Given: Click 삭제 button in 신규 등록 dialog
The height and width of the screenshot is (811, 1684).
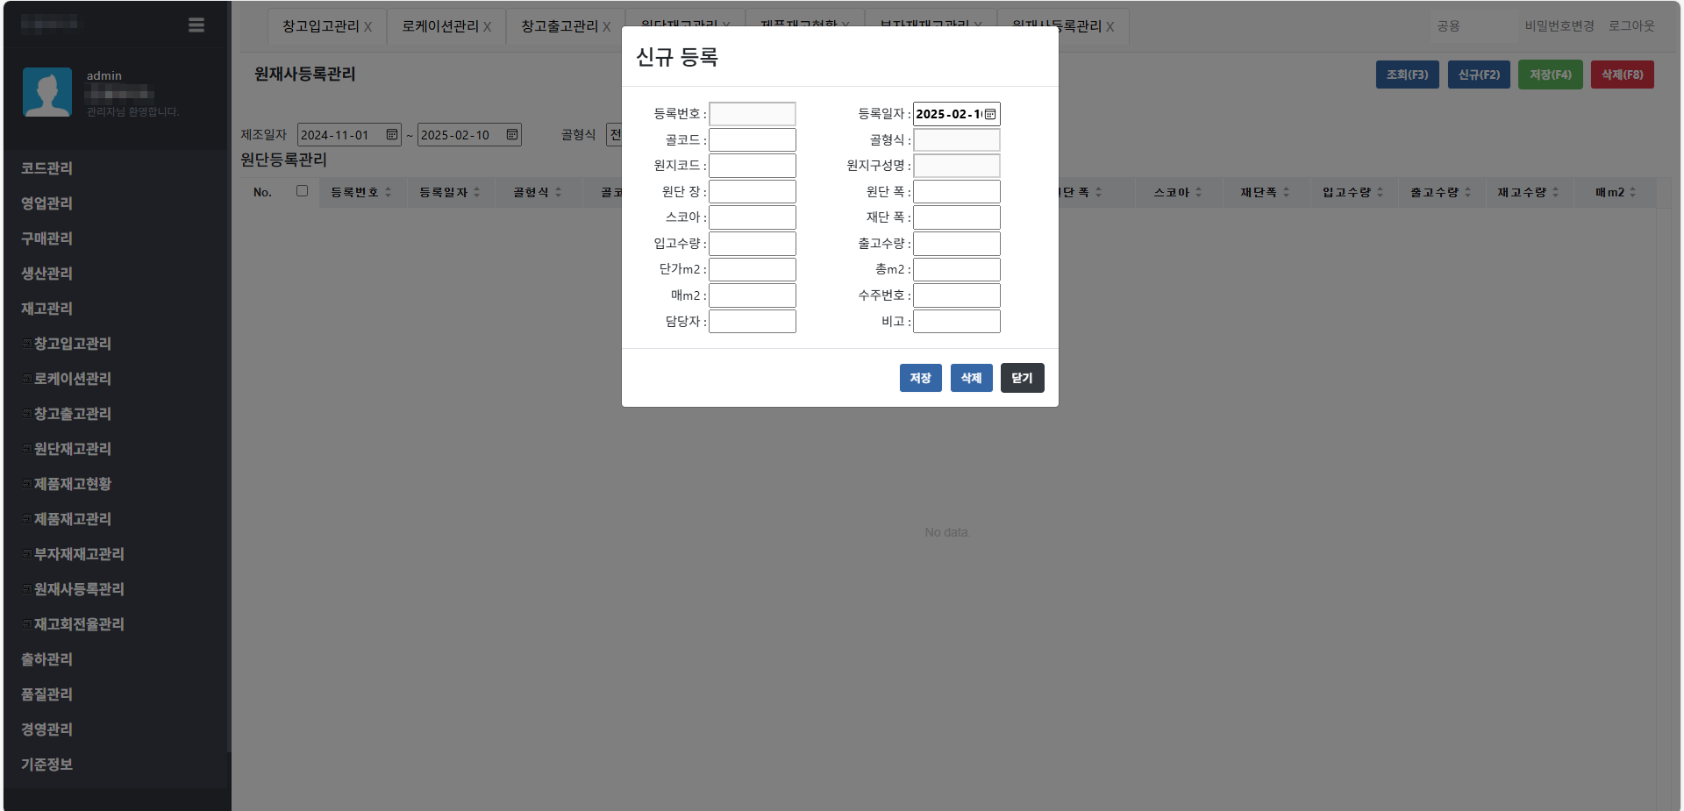Looking at the screenshot, I should (971, 378).
